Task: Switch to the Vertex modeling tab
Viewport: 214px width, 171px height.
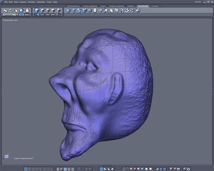Action: click(90, 6)
